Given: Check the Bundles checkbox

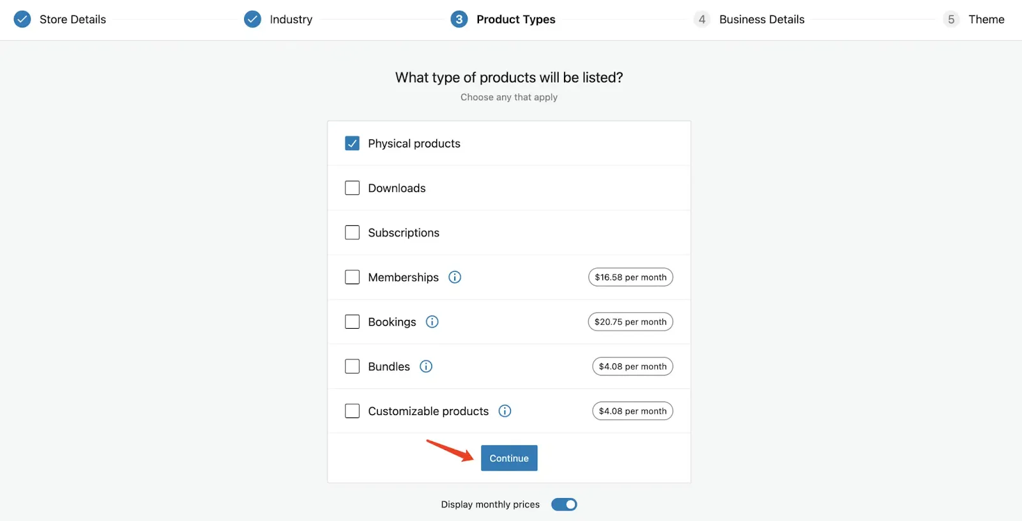Looking at the screenshot, I should (352, 366).
